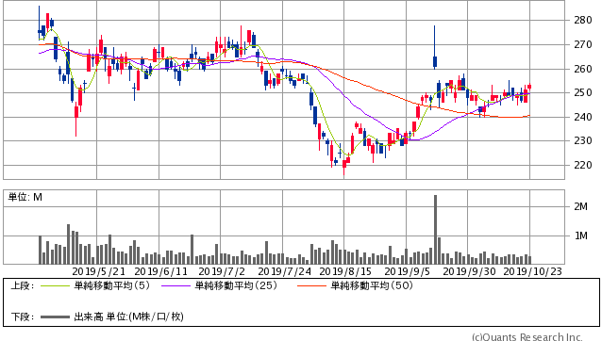The height and width of the screenshot is (341, 602).
Task: Select the 単純移動平均(50) legend label
Action: coord(372,285)
